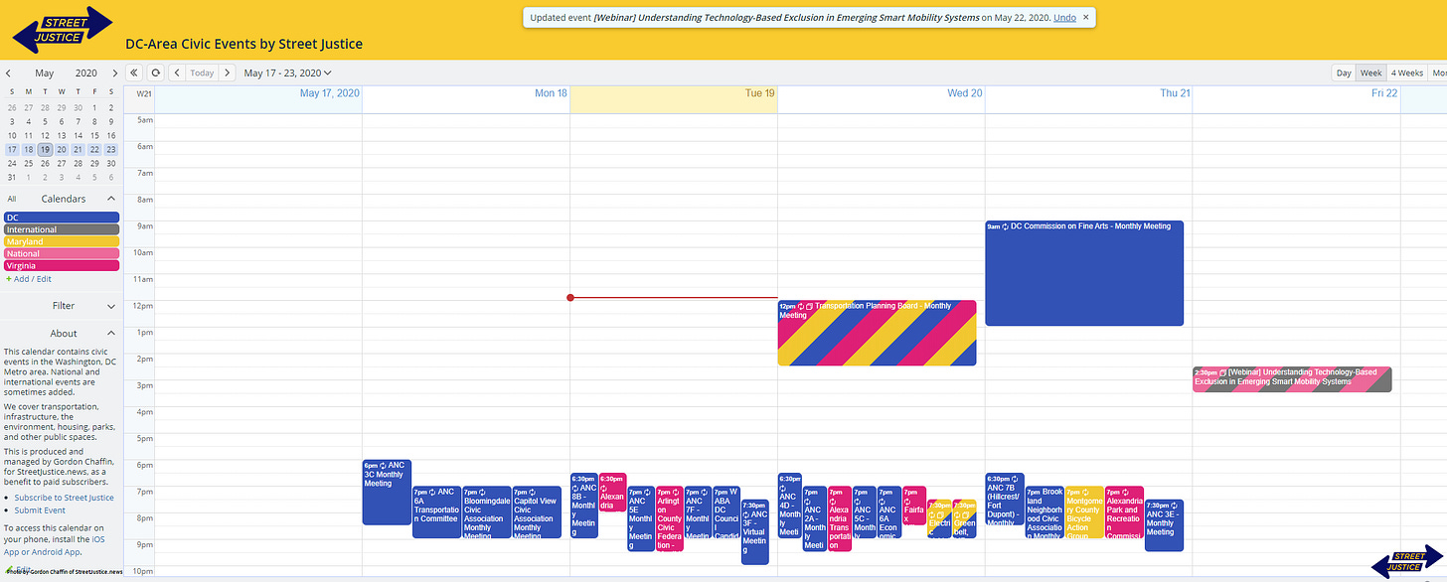The width and height of the screenshot is (1447, 582).
Task: Dismiss the updated event notification
Action: coord(1086,18)
